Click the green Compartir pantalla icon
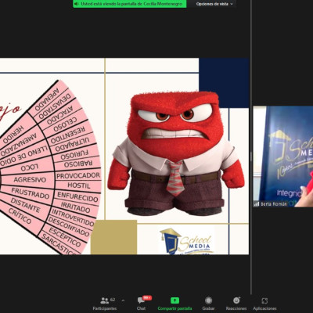Viewport: 313px width, 313px height. coord(174,300)
